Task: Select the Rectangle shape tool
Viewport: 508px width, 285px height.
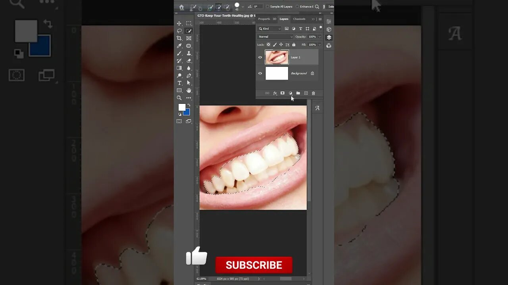Action: tap(179, 90)
